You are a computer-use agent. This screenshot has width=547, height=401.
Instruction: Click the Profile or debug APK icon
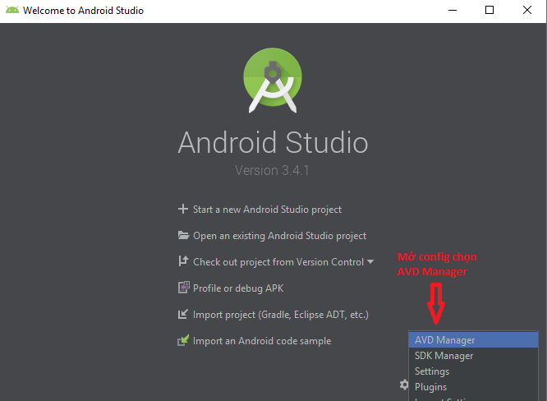click(183, 288)
